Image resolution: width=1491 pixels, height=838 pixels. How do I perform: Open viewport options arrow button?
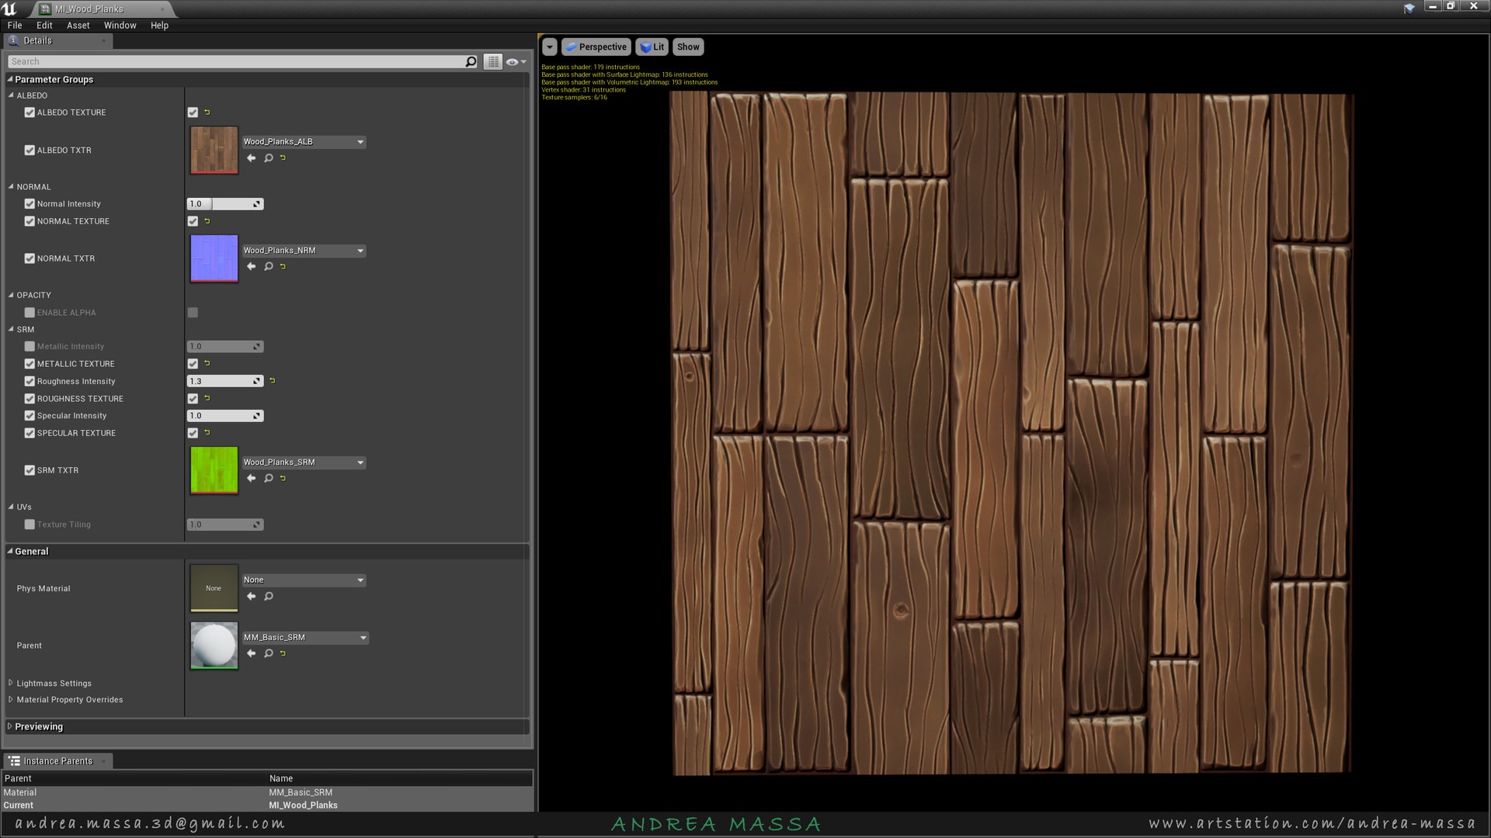[550, 47]
